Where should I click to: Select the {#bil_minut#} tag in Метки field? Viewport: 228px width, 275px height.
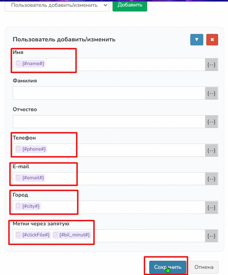click(74, 235)
